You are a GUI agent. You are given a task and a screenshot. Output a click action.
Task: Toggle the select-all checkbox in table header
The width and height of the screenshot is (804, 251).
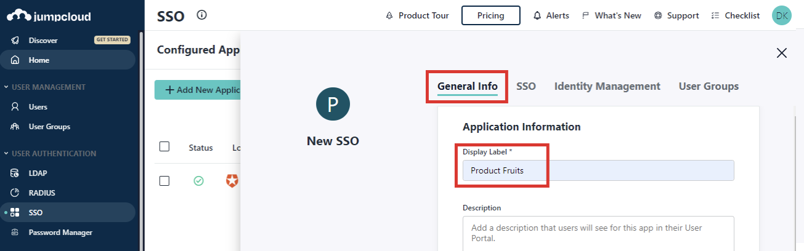[164, 146]
